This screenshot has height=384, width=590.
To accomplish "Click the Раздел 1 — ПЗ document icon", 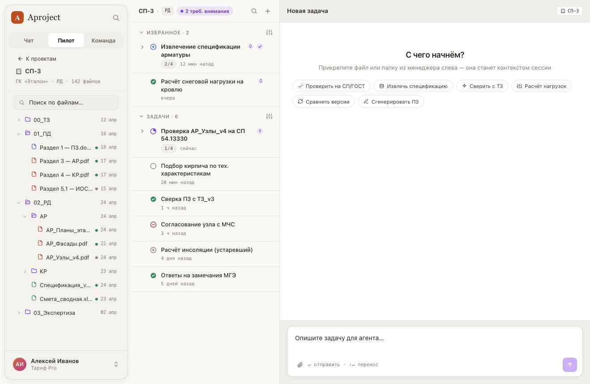I will click(34, 147).
